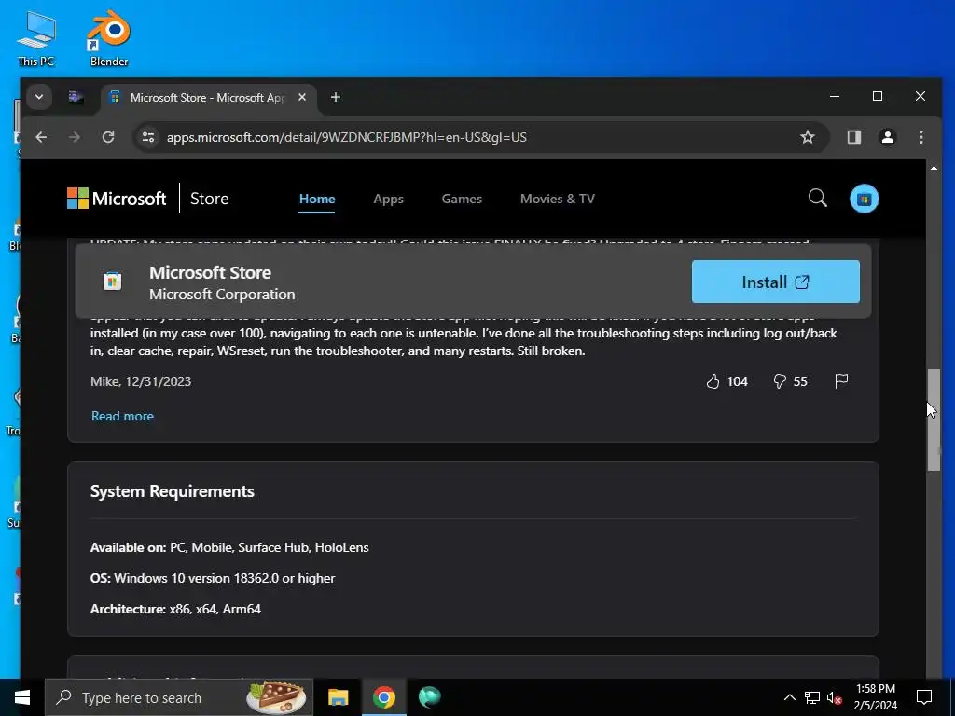Open Chrome three-dot menu

(920, 137)
